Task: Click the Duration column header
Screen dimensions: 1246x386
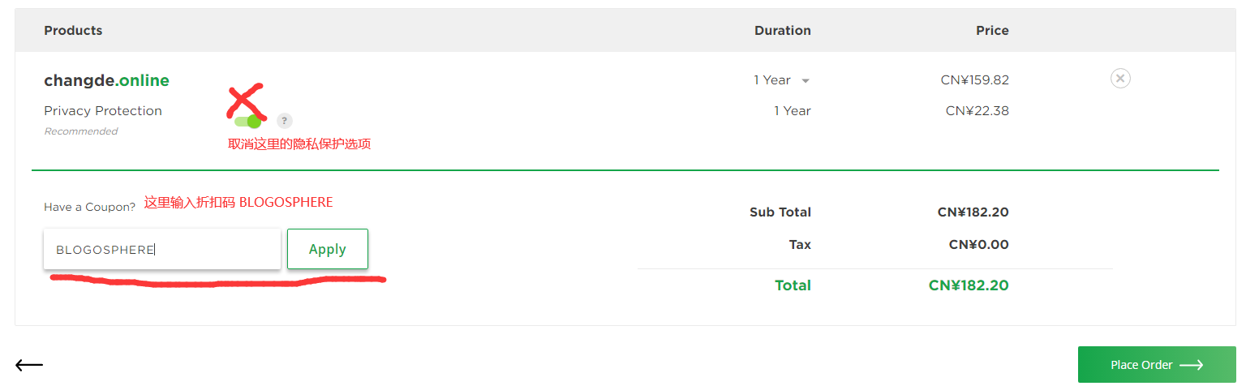Action: tap(783, 31)
